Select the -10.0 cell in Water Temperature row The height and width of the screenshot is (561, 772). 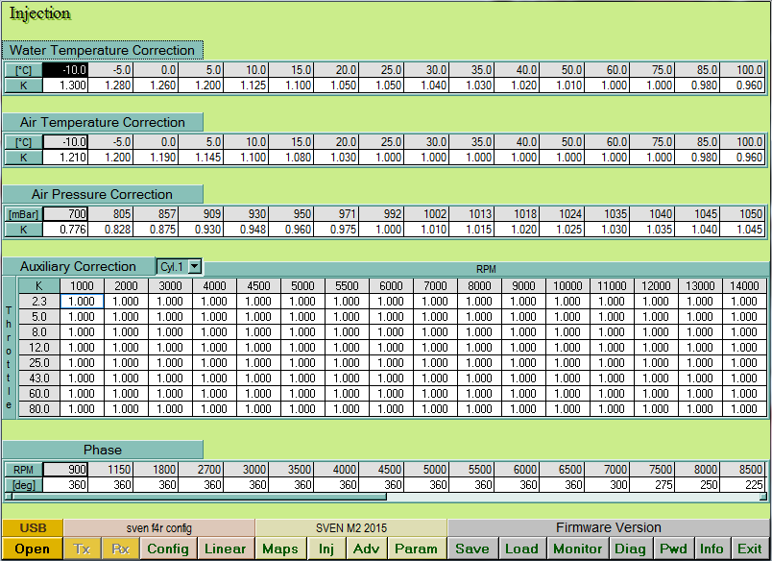point(65,70)
